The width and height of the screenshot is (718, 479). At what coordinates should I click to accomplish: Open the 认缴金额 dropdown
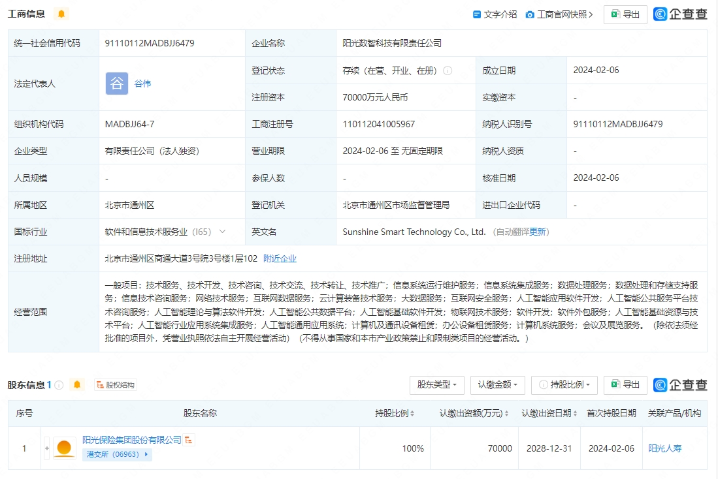(x=498, y=385)
